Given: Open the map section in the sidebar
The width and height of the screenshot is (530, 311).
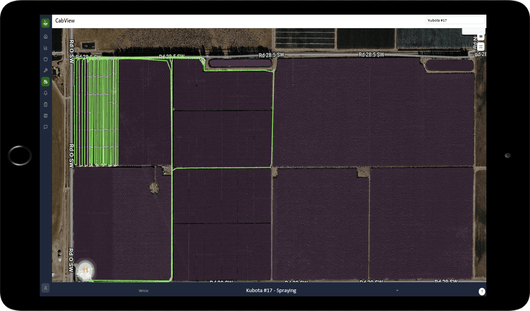Looking at the screenshot, I should pos(46,116).
